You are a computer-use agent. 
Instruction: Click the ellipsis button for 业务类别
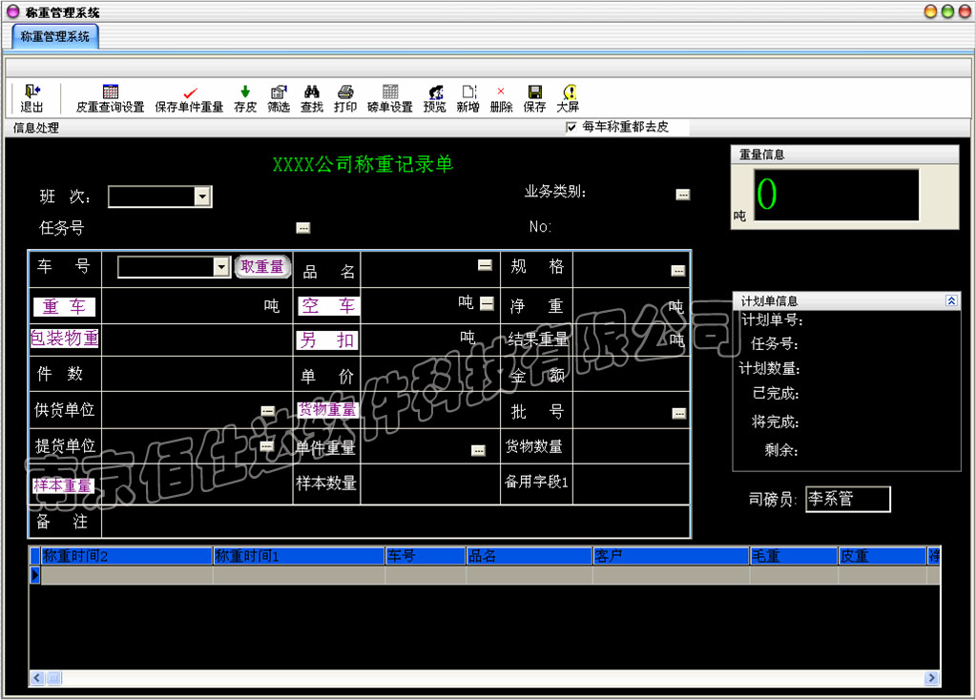pos(683,195)
